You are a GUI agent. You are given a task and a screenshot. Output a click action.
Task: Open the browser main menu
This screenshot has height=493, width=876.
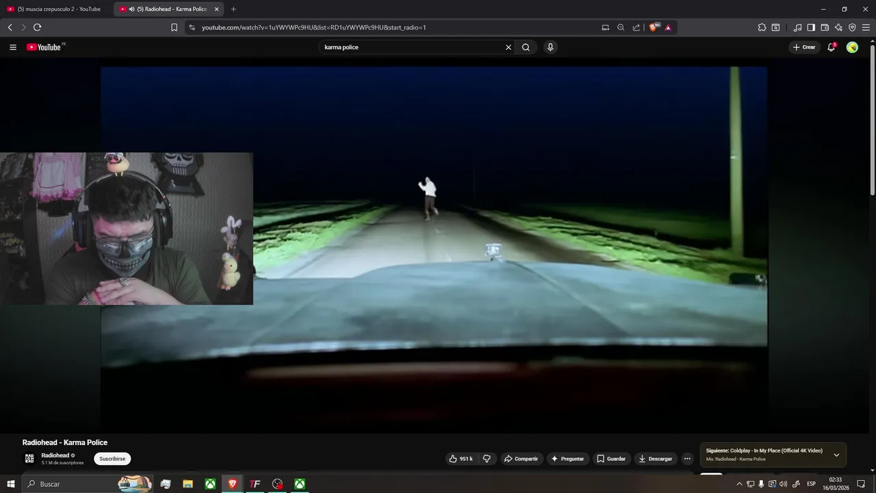coord(866,27)
